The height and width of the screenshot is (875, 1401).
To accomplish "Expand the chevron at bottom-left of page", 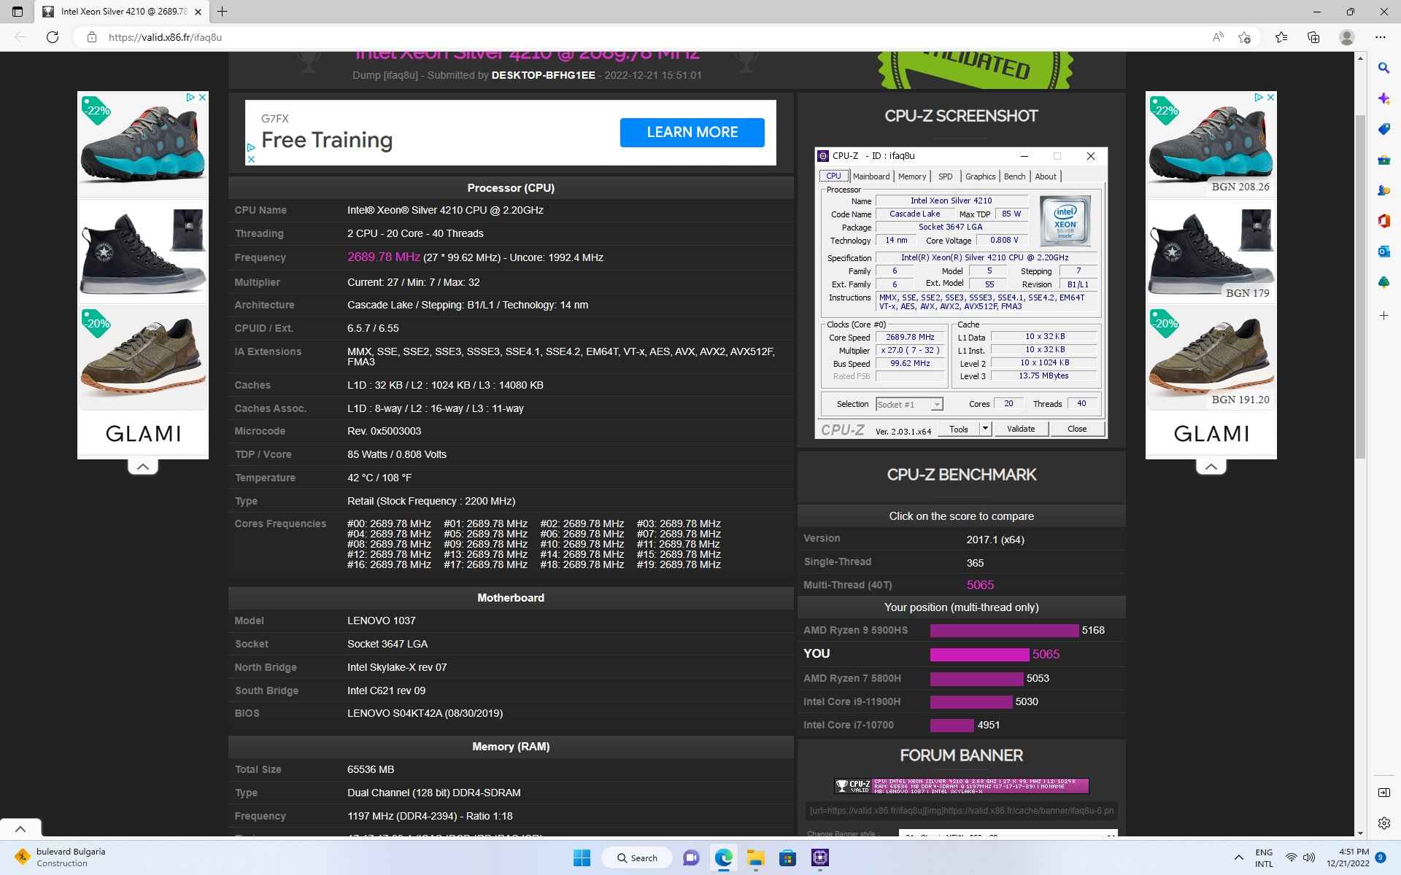I will click(20, 828).
